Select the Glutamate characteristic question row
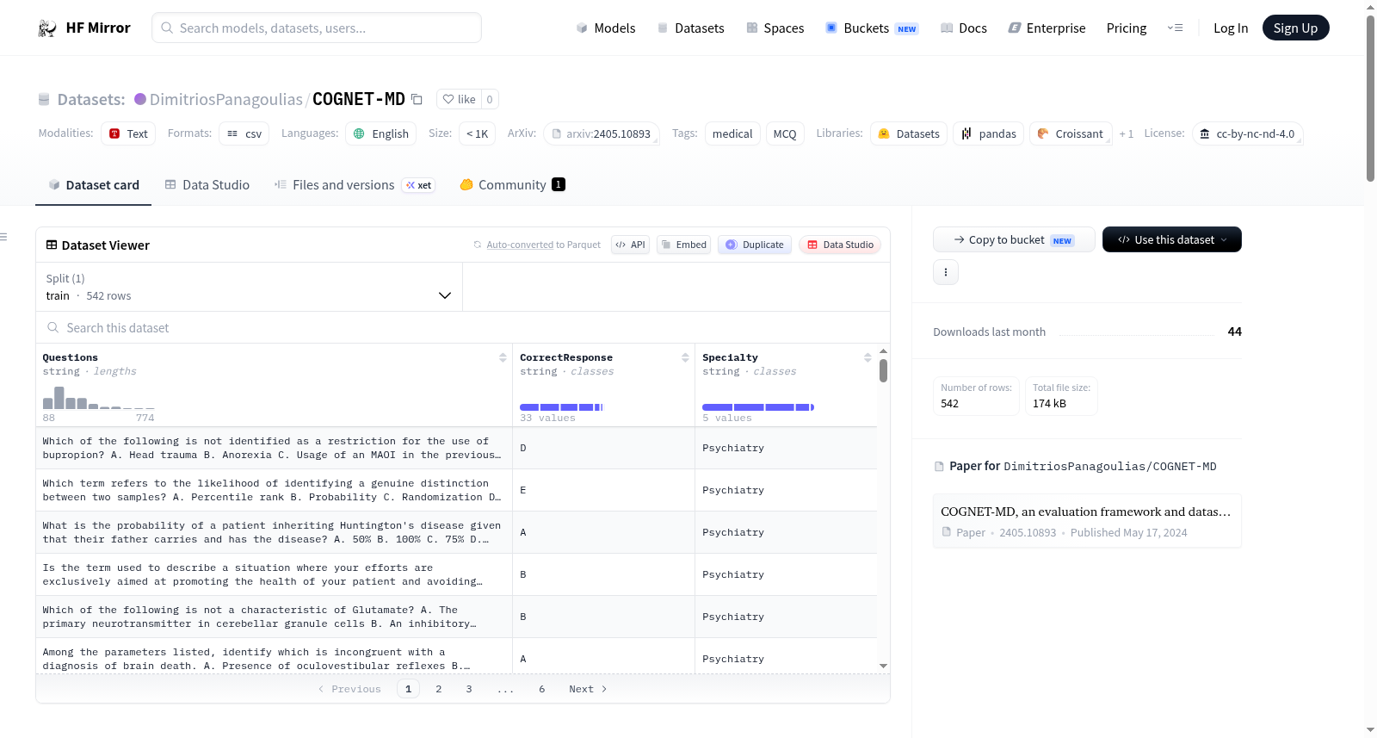This screenshot has width=1377, height=738. (x=456, y=617)
